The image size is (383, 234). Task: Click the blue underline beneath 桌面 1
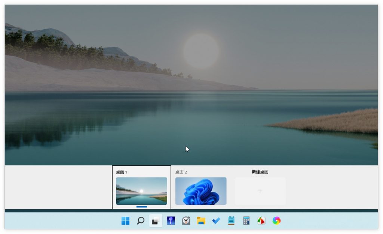pyautogui.click(x=141, y=206)
